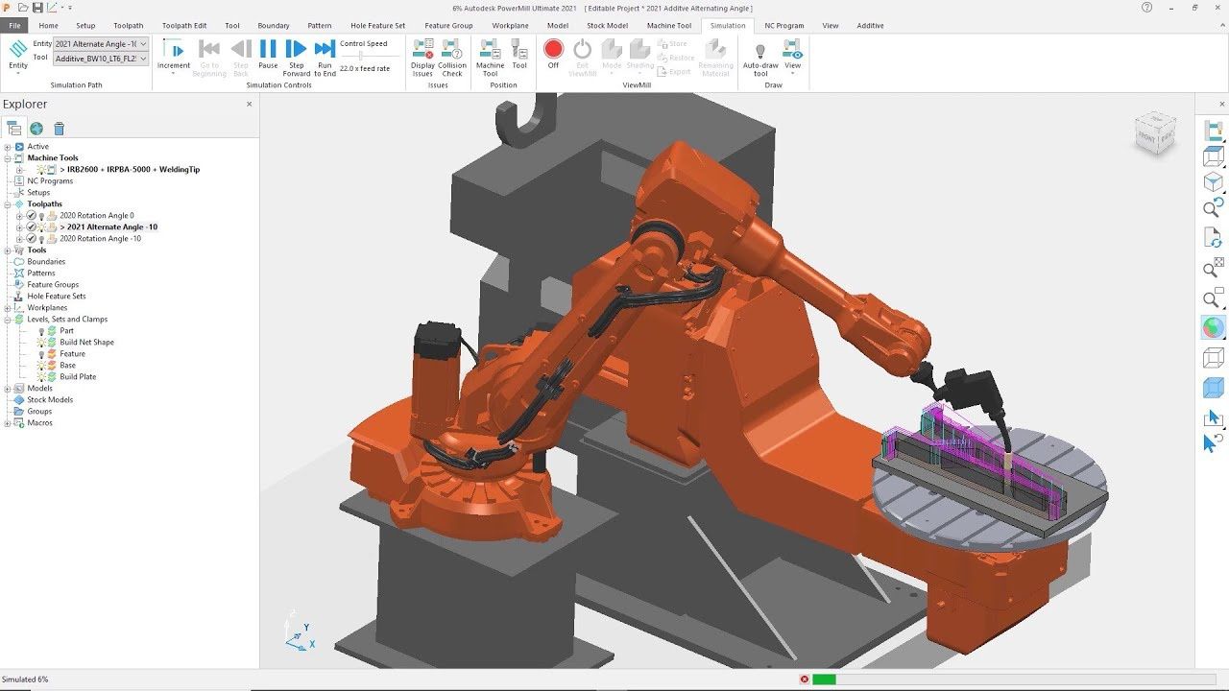Switch to the Workplane tab
1229x691 pixels.
pos(510,25)
